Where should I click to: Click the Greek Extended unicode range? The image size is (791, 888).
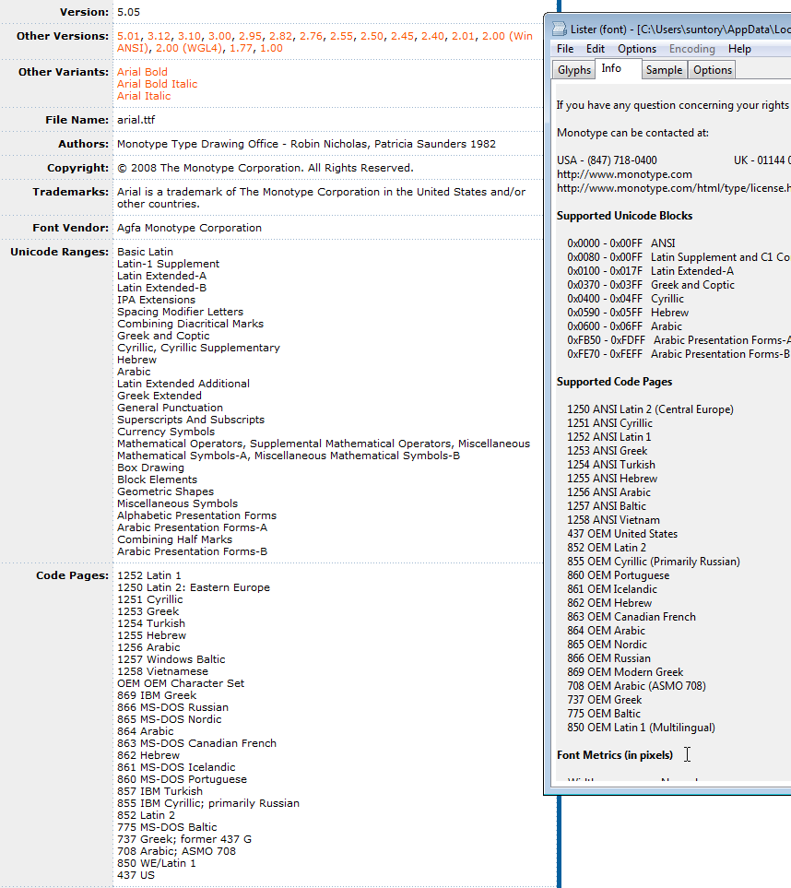(x=159, y=396)
